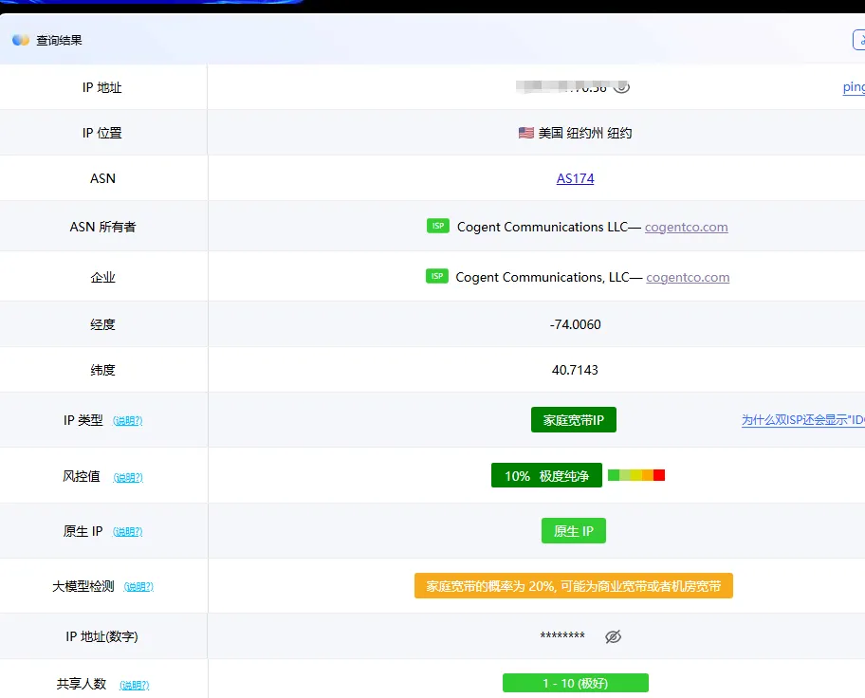The width and height of the screenshot is (865, 698).
Task: Open the AS174 ASN link
Action: pyautogui.click(x=575, y=179)
